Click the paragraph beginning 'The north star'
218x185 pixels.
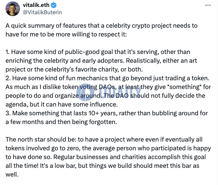pyautogui.click(x=108, y=157)
